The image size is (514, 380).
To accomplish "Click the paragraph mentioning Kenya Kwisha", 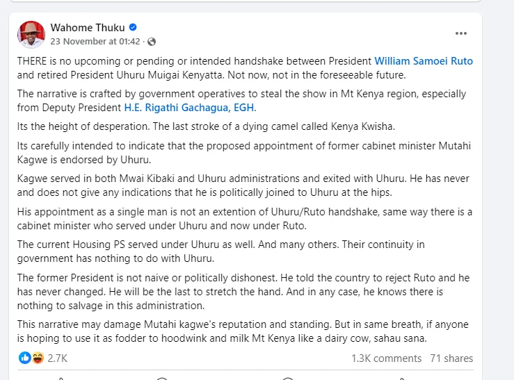I will 206,126.
